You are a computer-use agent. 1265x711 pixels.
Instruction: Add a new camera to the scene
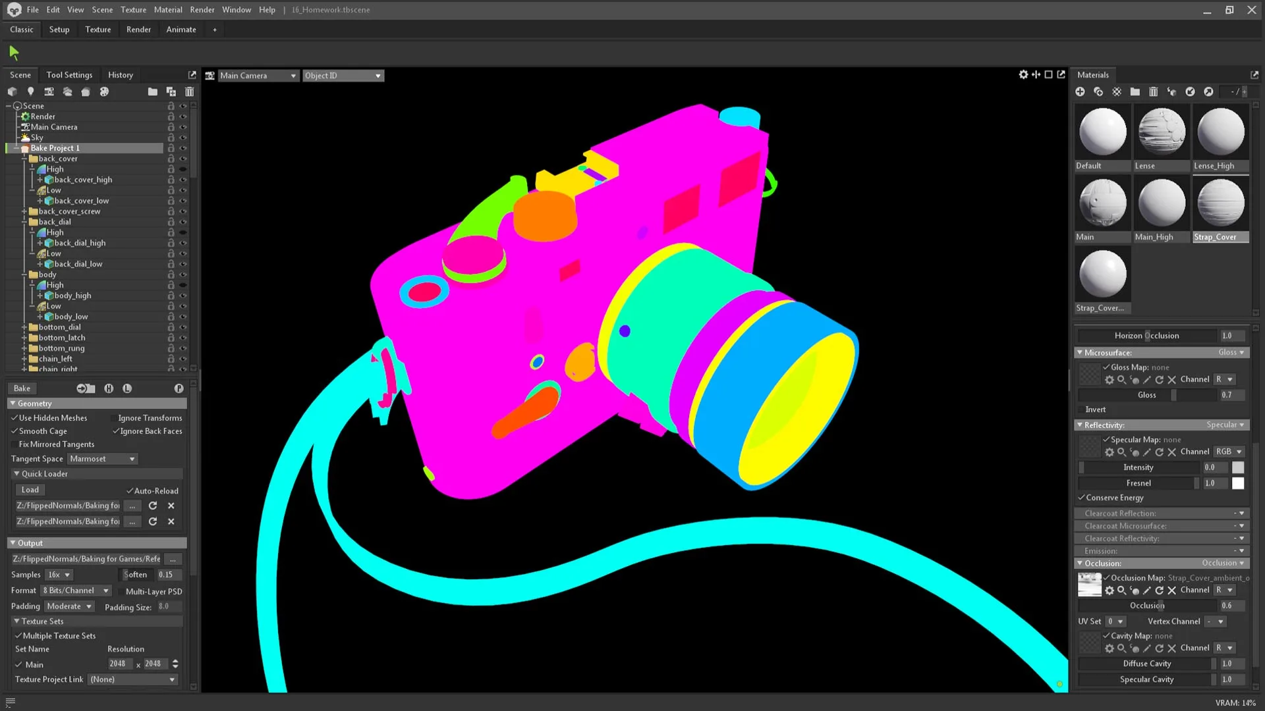[x=49, y=92]
